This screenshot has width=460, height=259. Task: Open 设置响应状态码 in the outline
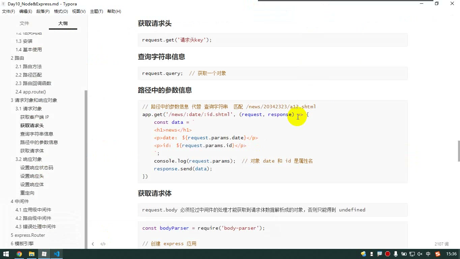click(37, 168)
